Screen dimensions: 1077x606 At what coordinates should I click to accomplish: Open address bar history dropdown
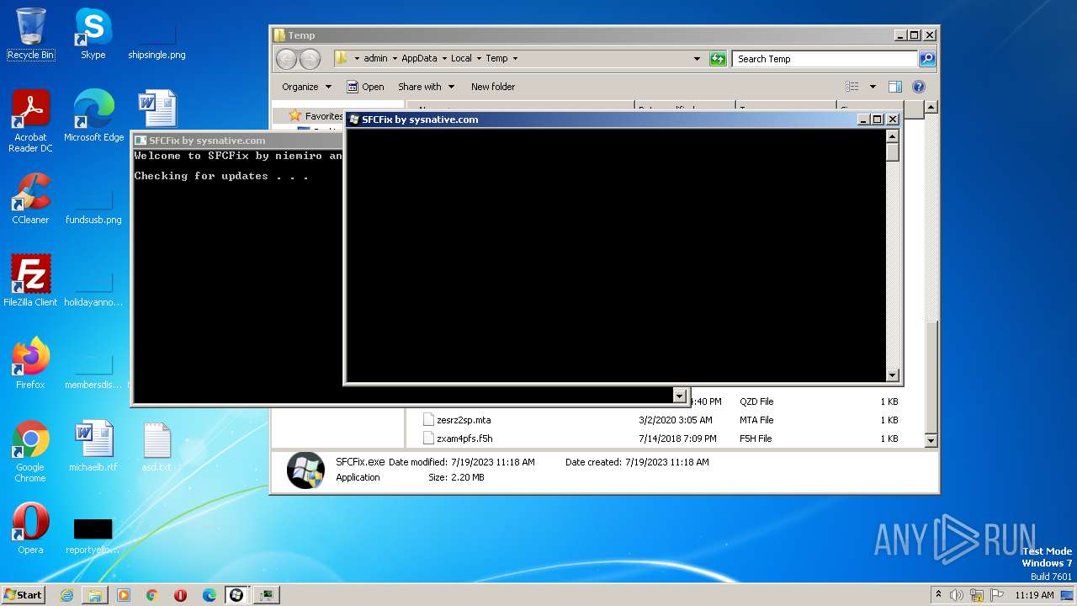click(x=697, y=59)
